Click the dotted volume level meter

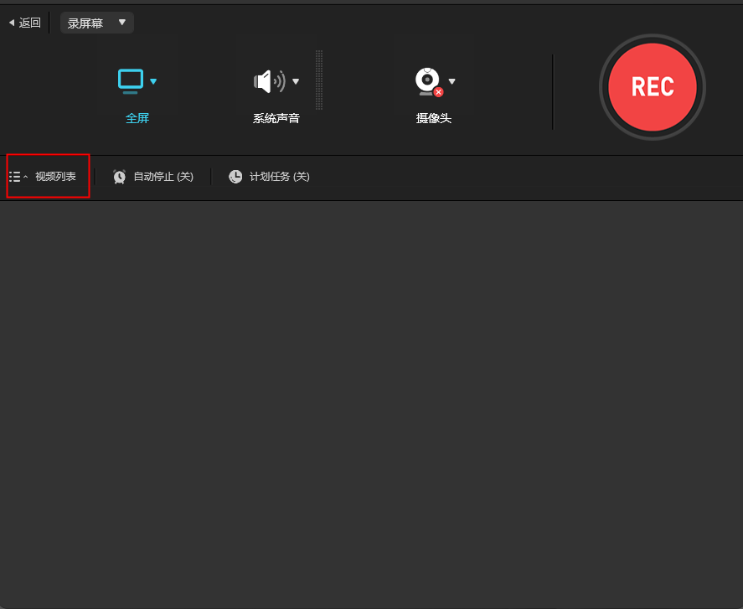(x=319, y=80)
